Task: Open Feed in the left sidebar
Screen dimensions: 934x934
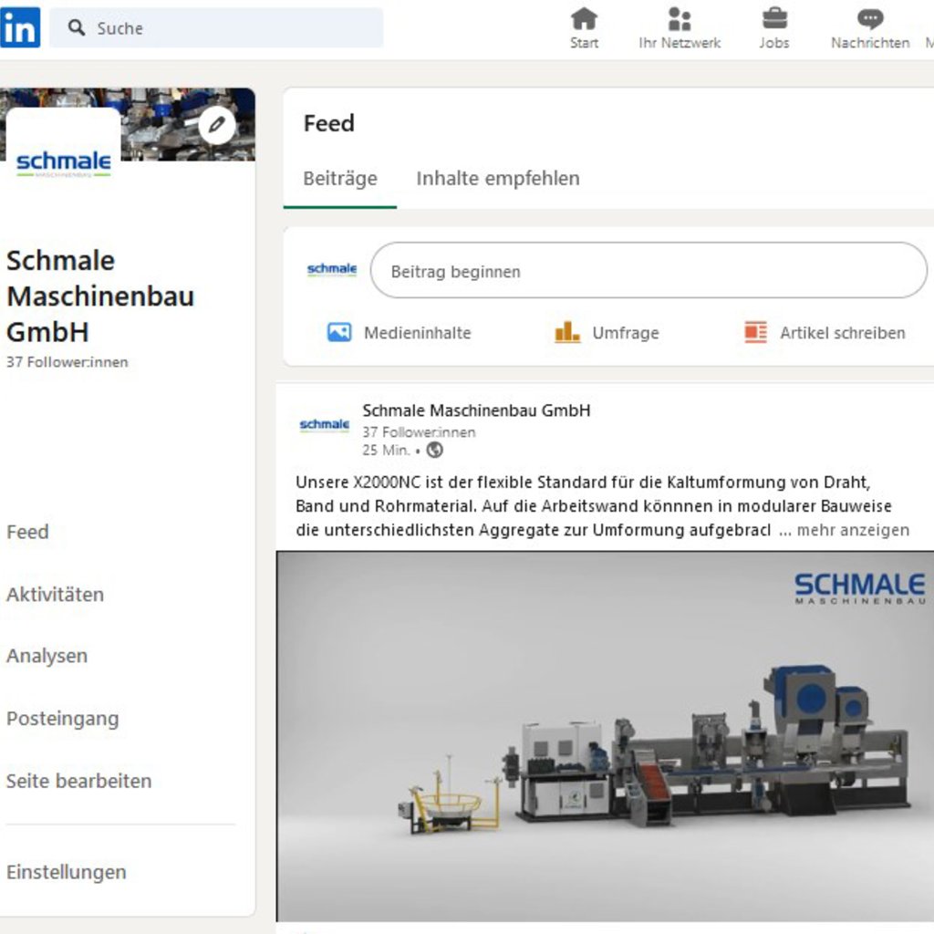Action: click(x=27, y=532)
